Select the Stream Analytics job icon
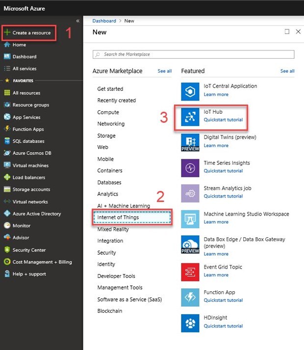 click(x=190, y=193)
